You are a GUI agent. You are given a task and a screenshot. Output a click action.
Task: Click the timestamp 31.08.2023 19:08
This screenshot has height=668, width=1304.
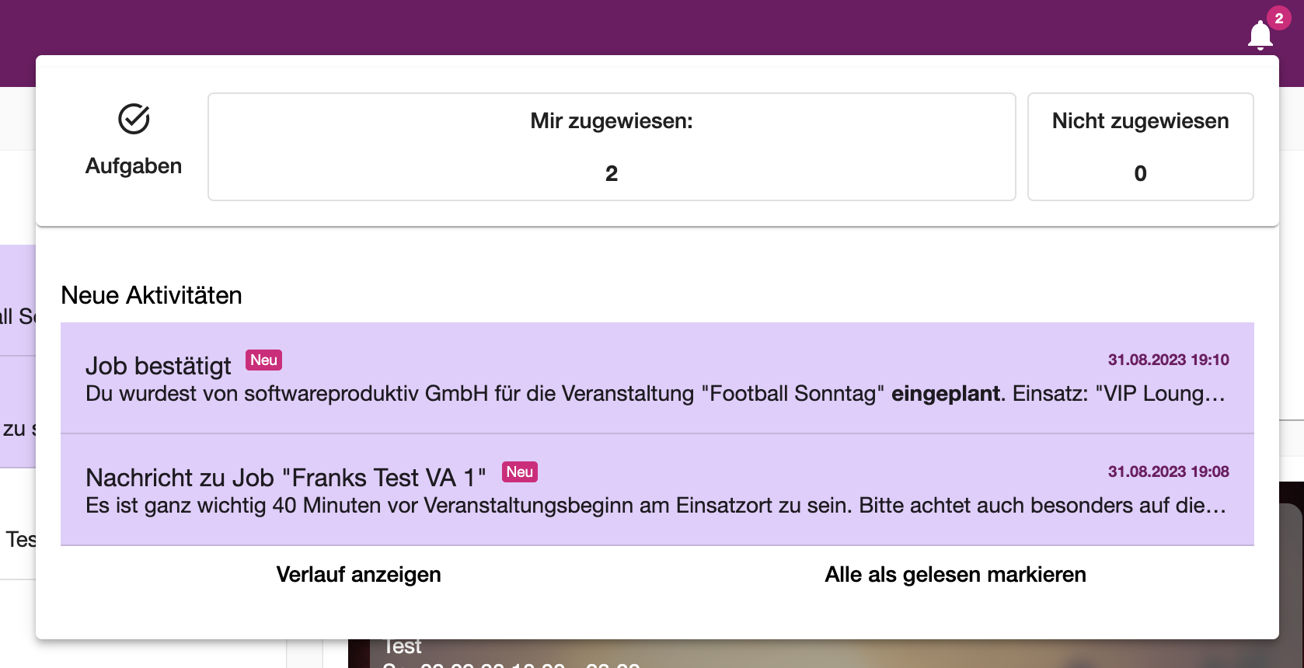pyautogui.click(x=1168, y=471)
